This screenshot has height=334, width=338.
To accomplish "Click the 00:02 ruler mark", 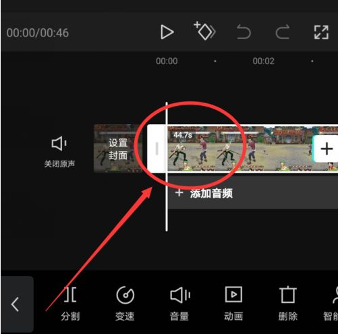I will point(263,61).
